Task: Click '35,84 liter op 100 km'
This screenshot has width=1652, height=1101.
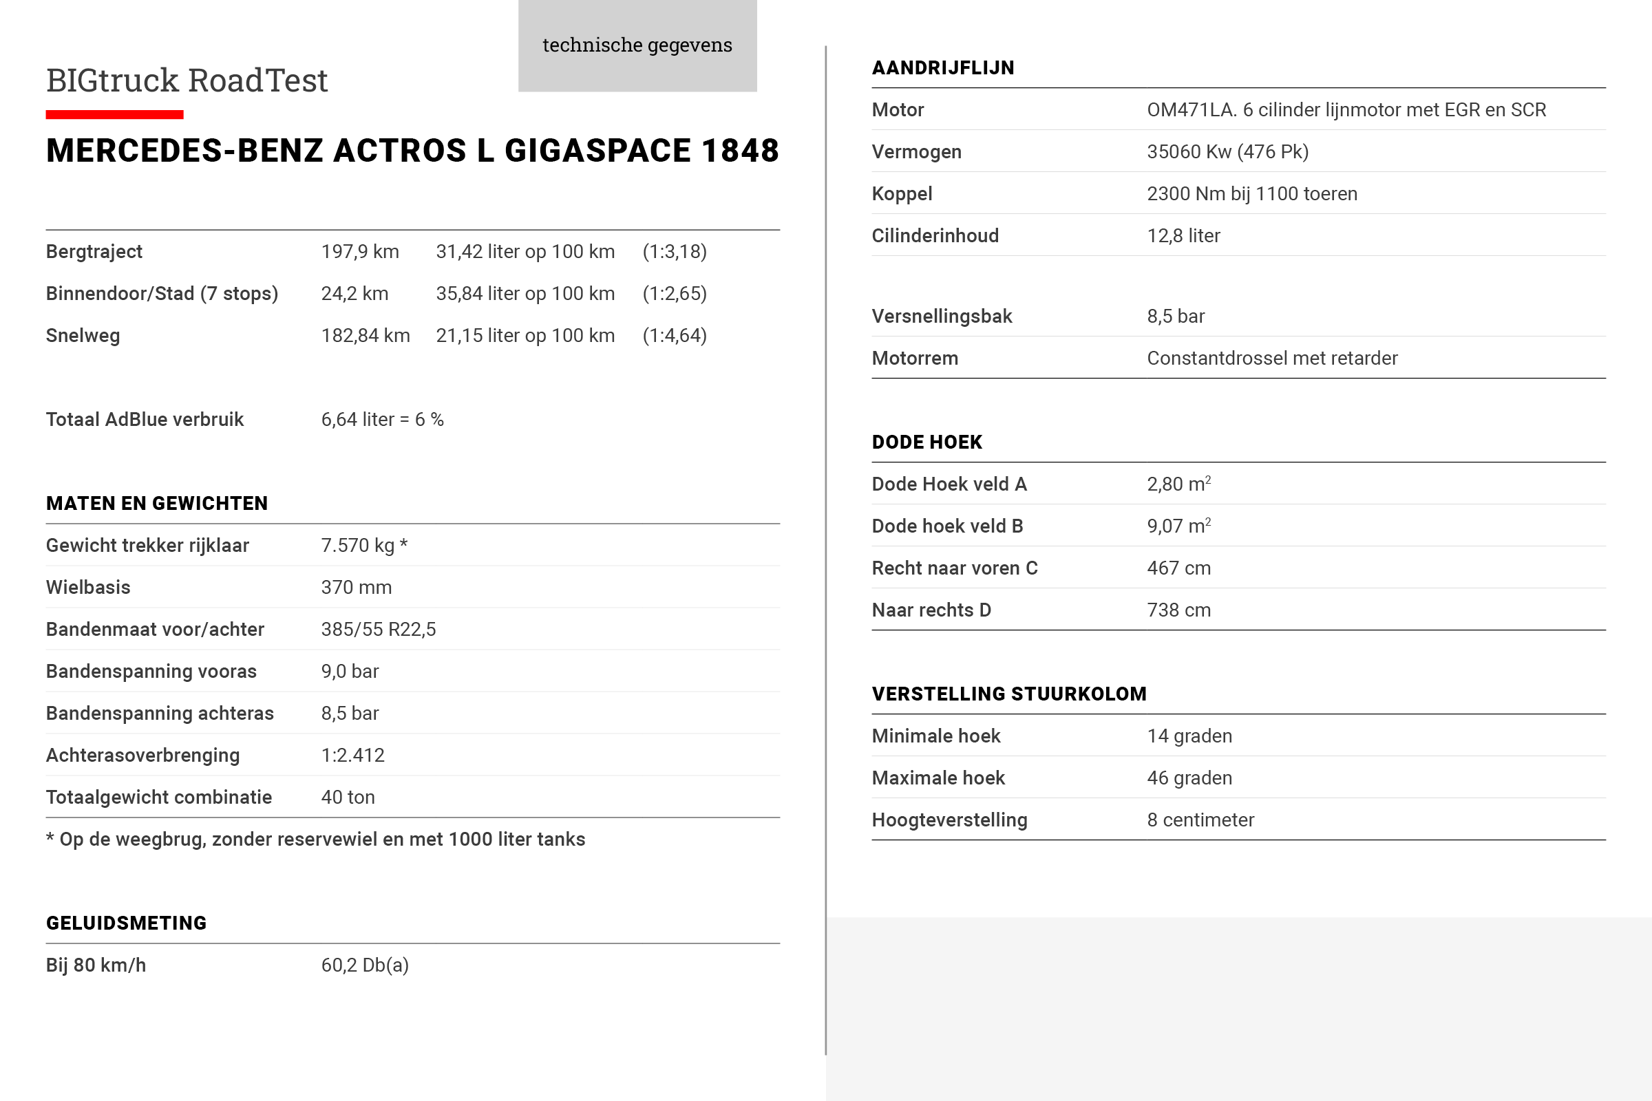Action: coord(525,294)
